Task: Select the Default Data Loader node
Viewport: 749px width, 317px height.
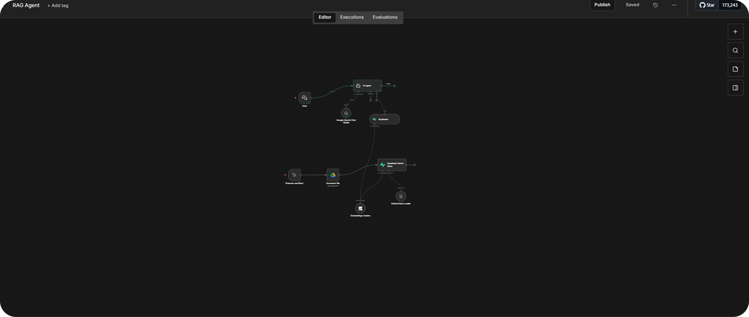Action: click(401, 196)
